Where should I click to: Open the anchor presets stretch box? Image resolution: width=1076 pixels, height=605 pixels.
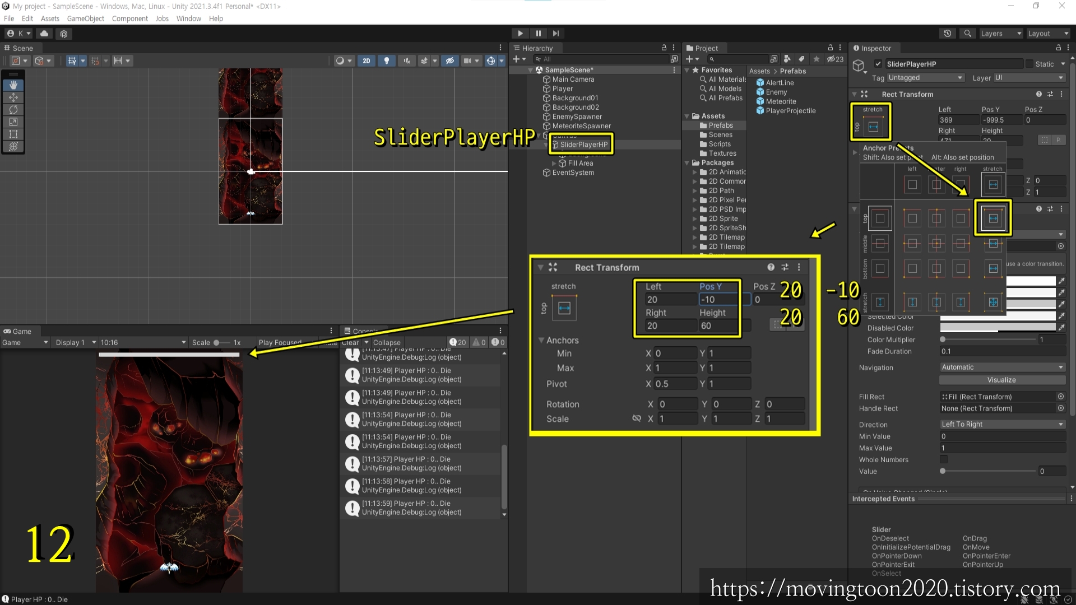click(873, 127)
